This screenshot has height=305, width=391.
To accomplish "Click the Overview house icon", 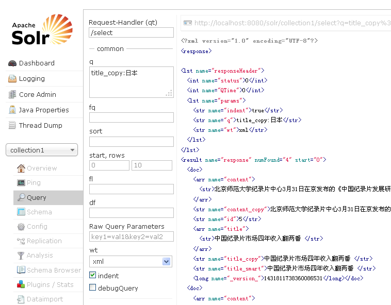I will point(21,168).
